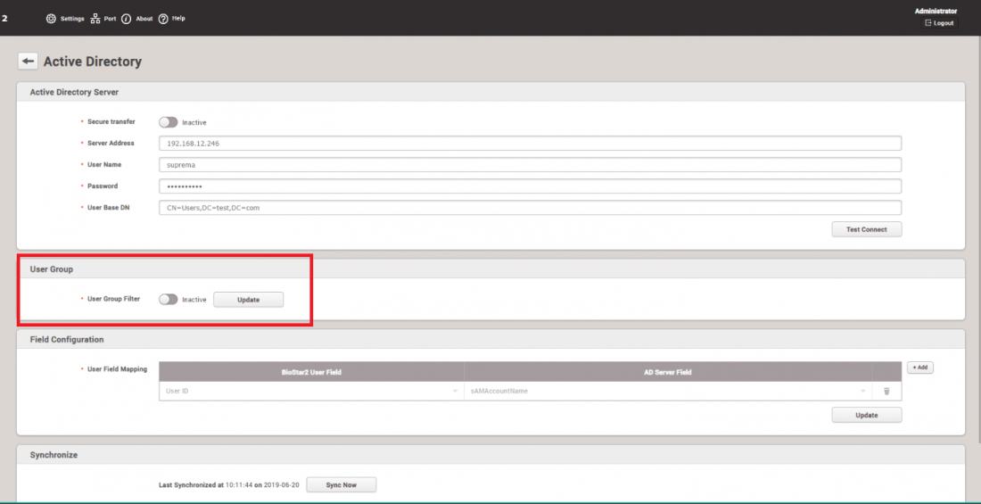Click Update under Field Configuration
The width and height of the screenshot is (981, 504).
pyautogui.click(x=866, y=415)
